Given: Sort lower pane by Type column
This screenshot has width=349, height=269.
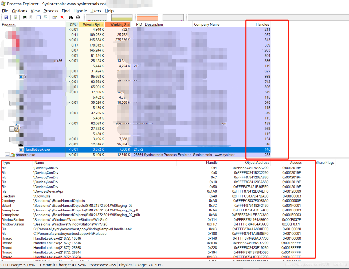Looking at the screenshot, I should (17, 163).
